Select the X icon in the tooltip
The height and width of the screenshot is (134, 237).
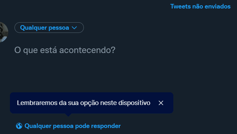[161, 103]
